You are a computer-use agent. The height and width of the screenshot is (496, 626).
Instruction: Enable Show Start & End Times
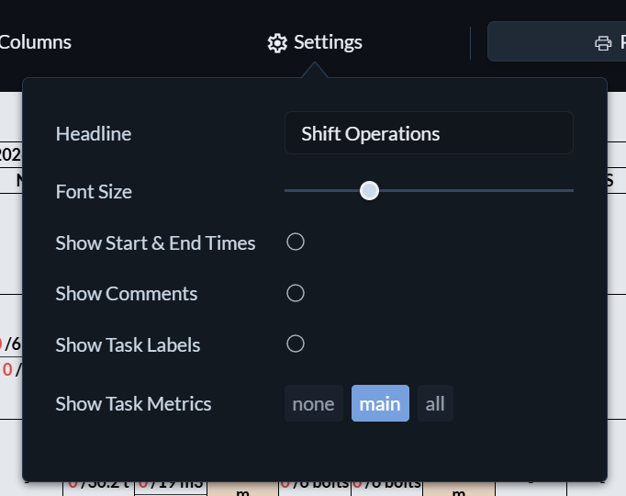tap(296, 242)
